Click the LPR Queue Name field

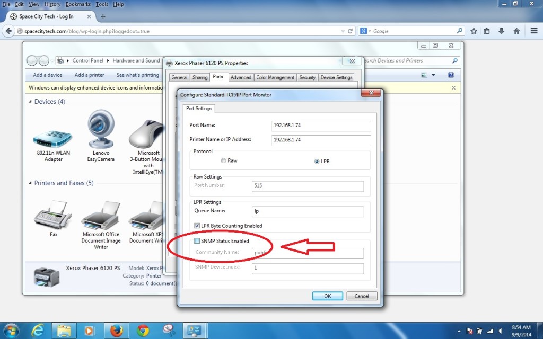(x=308, y=211)
